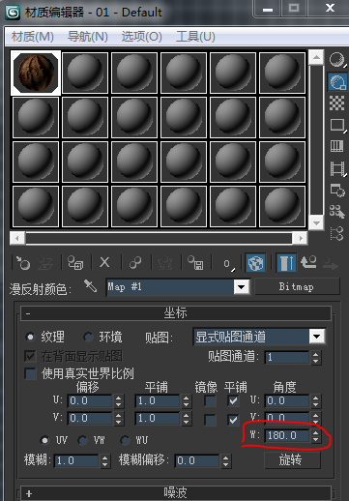
Task: Click the 贴图通道 spinner arrows
Action: coord(315,358)
